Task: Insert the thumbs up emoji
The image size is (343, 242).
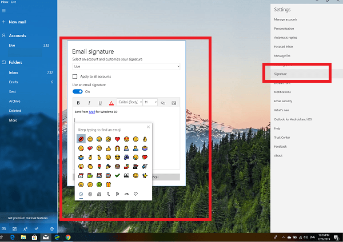Action: [108, 148]
